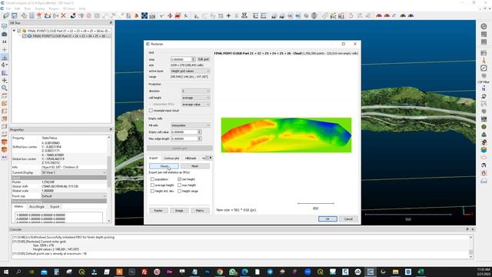Open the active layer dropdown

pos(190,72)
